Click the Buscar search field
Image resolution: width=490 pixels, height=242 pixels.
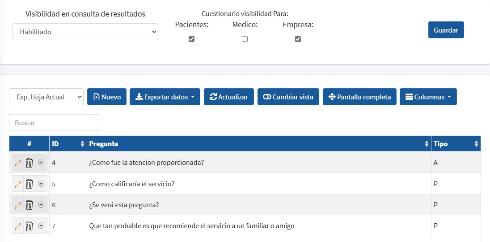[54, 123]
